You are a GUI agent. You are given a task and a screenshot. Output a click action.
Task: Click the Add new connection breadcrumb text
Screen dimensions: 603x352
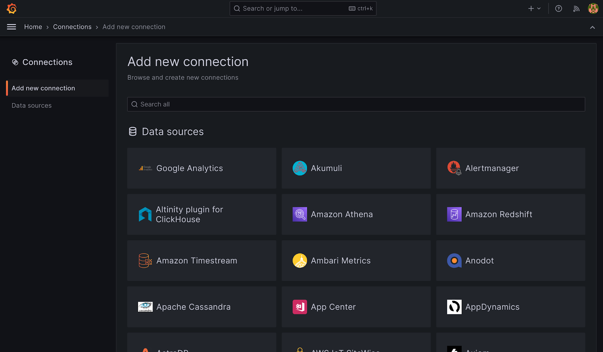tap(134, 27)
